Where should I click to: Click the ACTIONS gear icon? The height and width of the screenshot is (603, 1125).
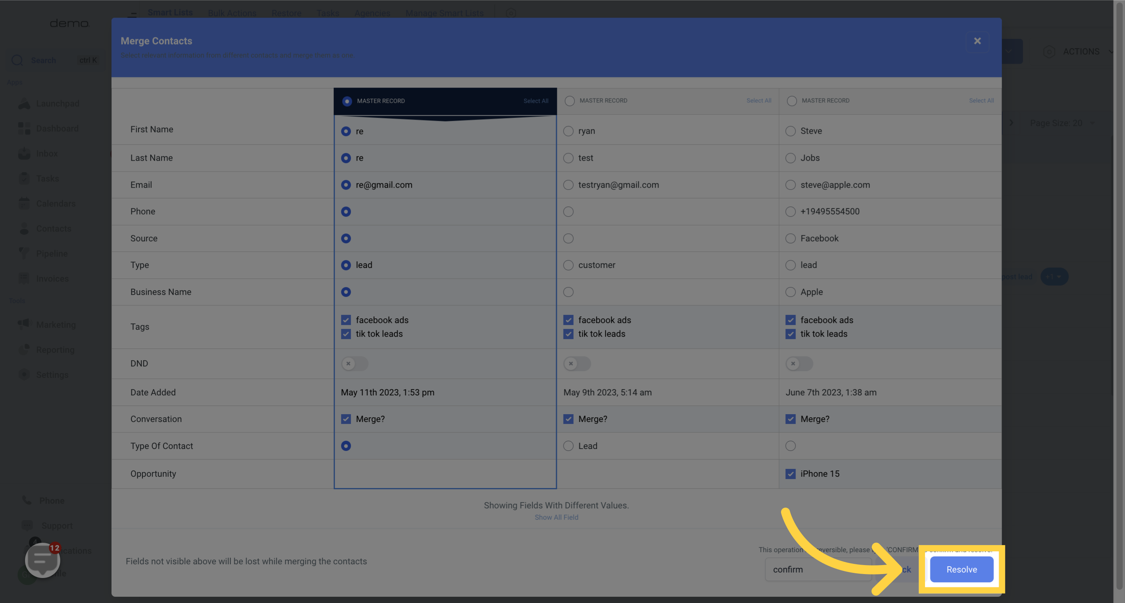pyautogui.click(x=1049, y=52)
